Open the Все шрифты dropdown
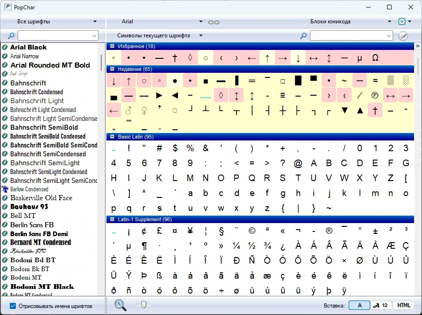Viewport: 422px width, 315px height. click(57, 21)
